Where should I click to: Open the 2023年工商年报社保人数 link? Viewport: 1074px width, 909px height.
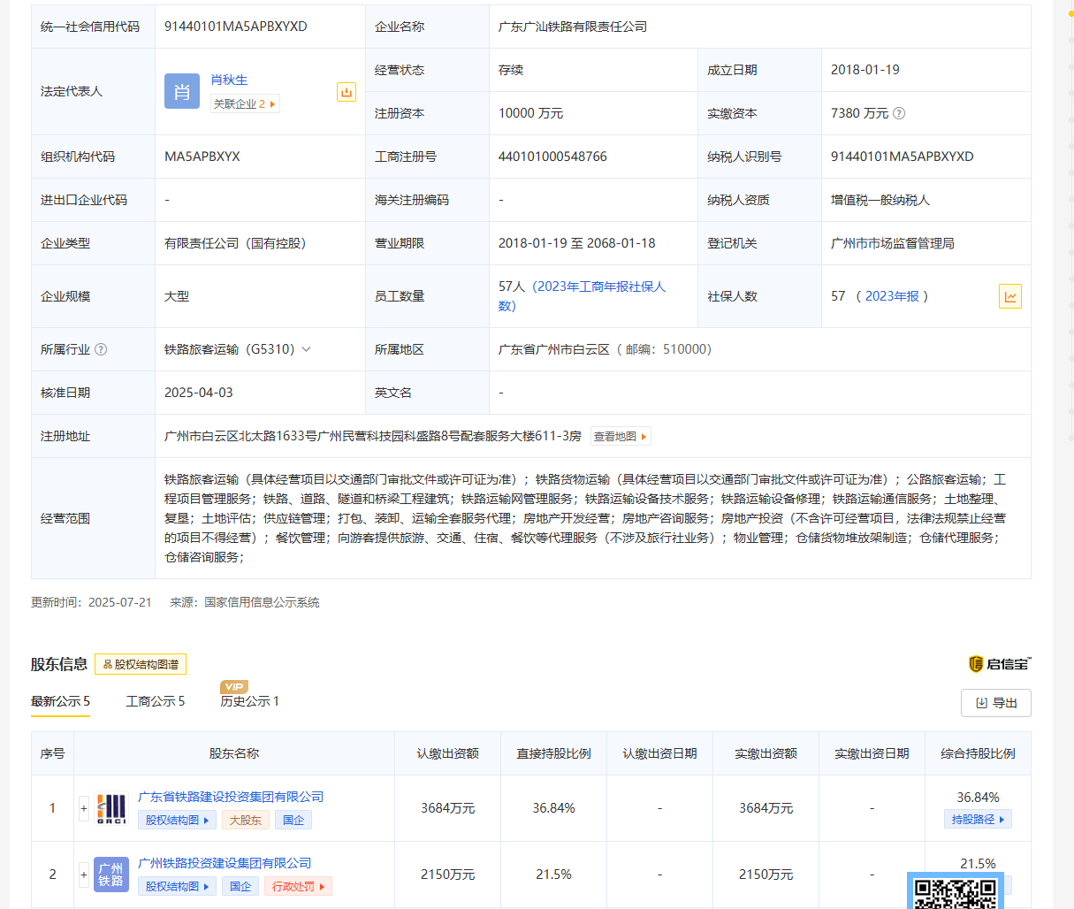click(582, 296)
